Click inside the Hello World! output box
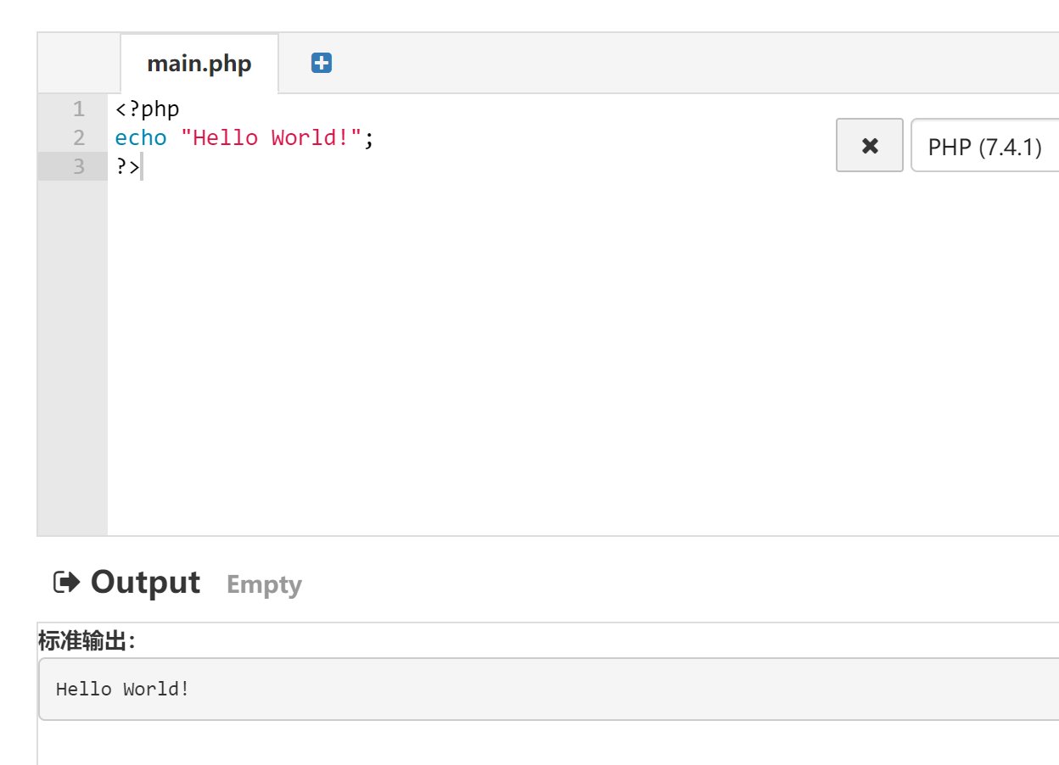Image resolution: width=1059 pixels, height=765 pixels. pyautogui.click(x=549, y=689)
